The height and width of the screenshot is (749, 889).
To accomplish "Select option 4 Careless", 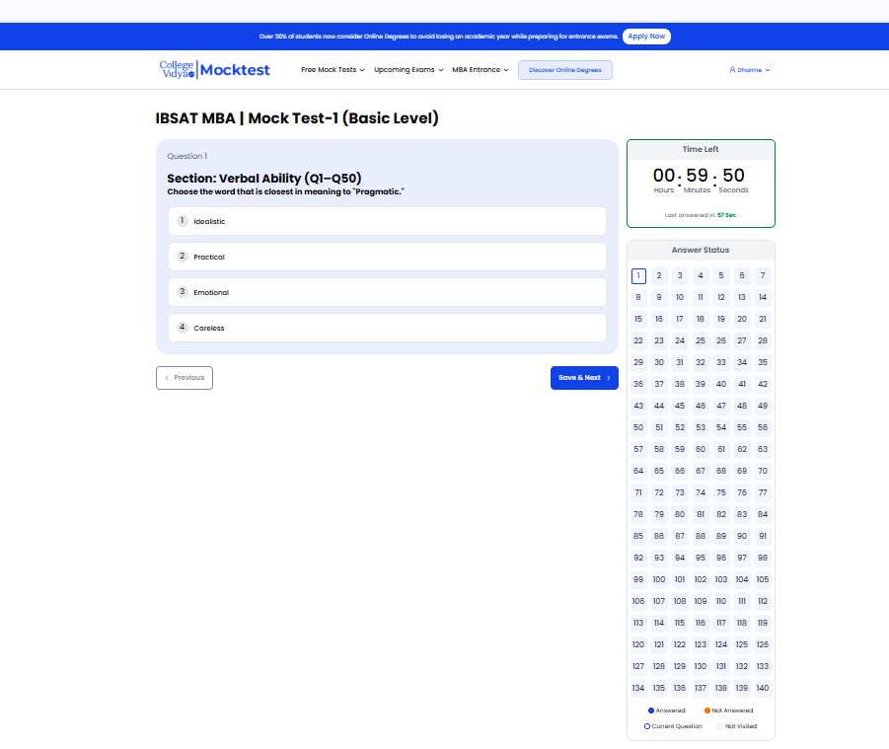I will coord(387,328).
